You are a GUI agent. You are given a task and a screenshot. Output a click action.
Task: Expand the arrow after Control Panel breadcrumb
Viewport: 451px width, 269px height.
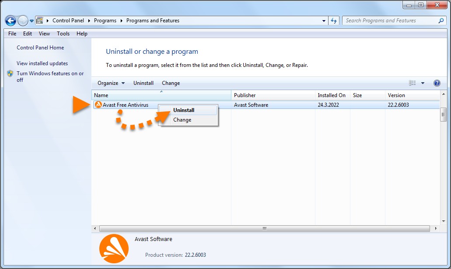tap(89, 21)
